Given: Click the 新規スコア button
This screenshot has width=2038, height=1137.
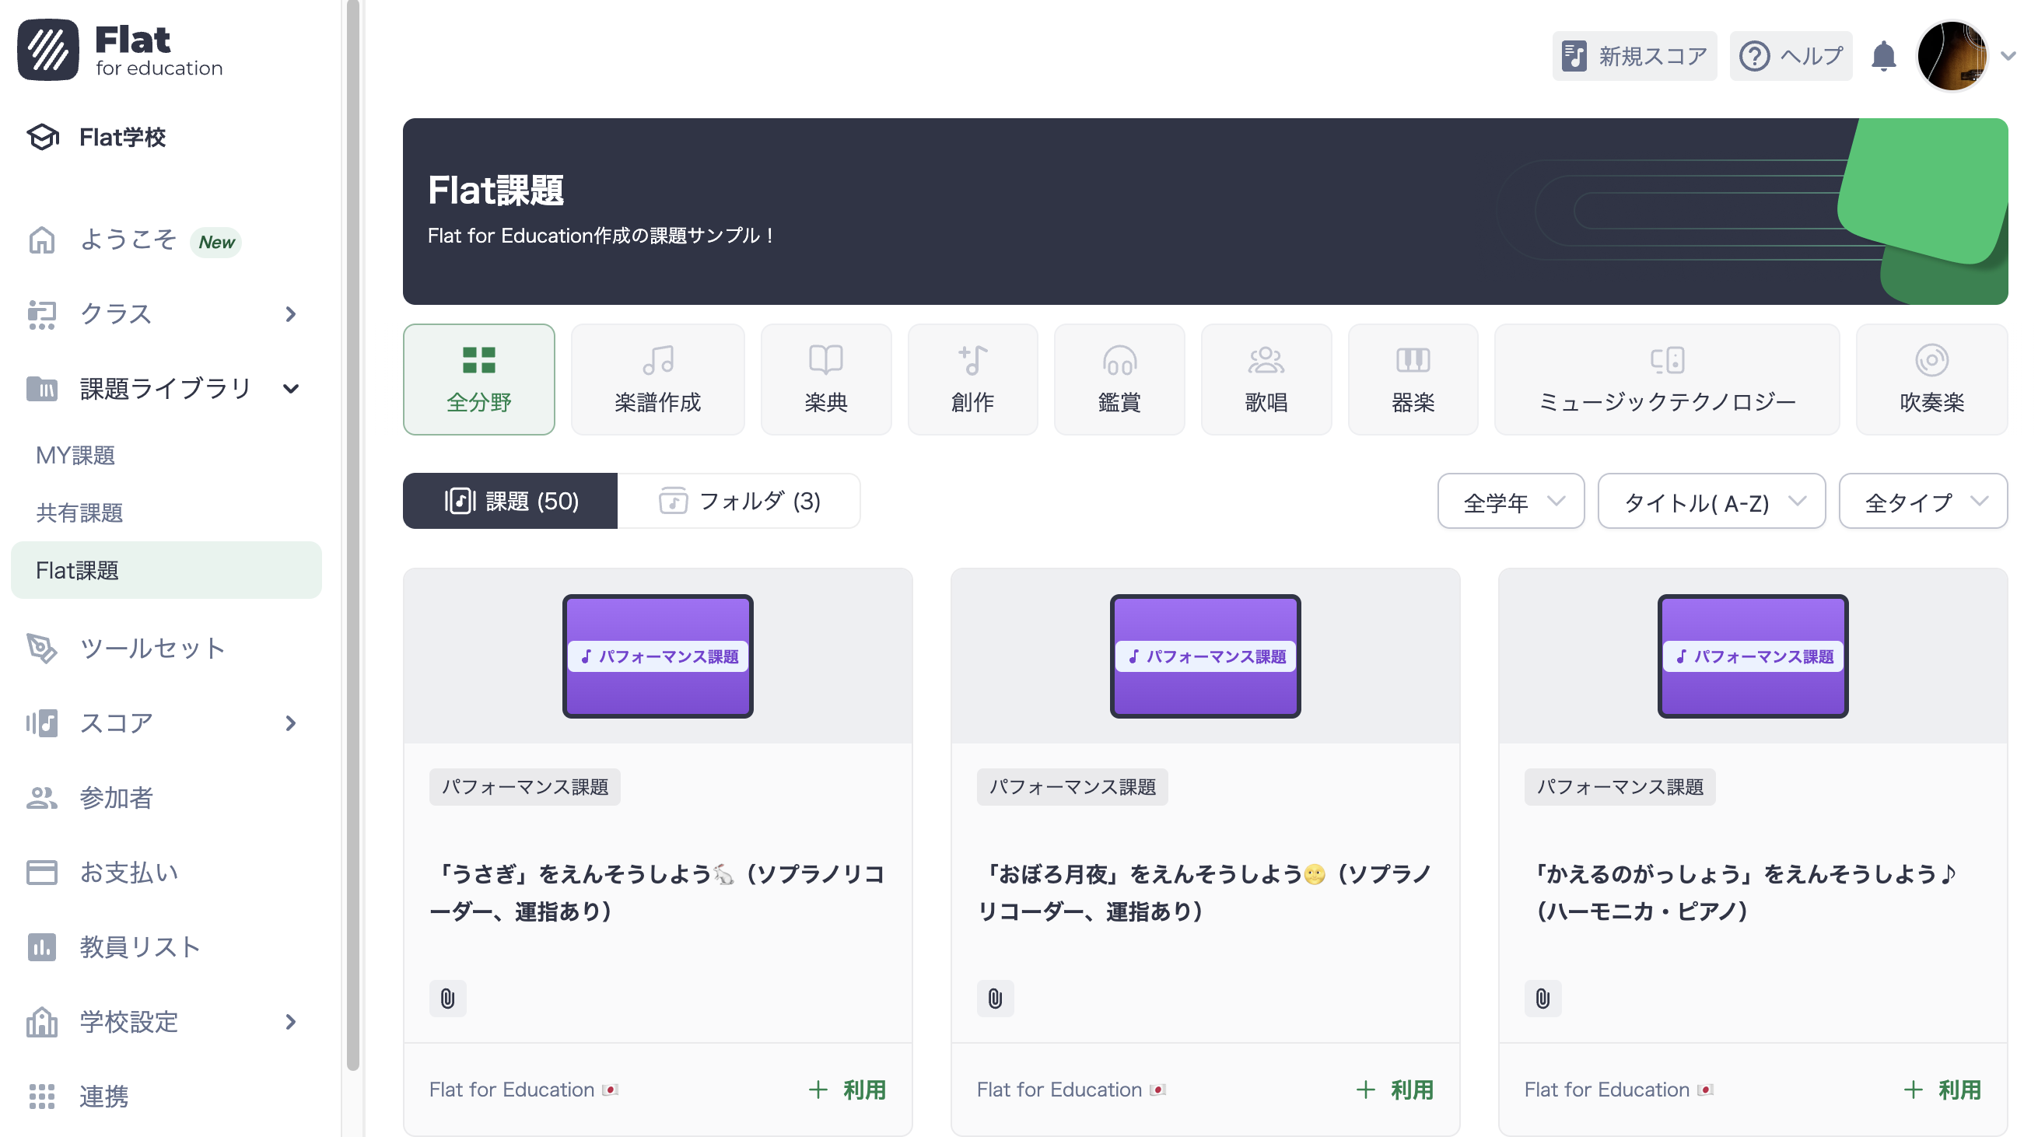Looking at the screenshot, I should point(1633,55).
